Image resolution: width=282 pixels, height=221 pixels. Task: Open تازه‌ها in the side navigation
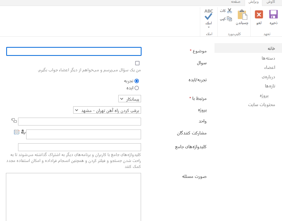(270, 86)
